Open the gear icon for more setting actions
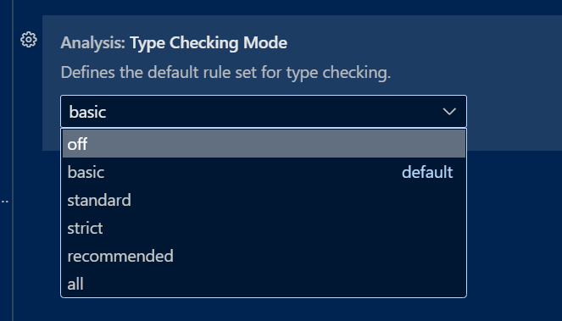The height and width of the screenshot is (321, 562). 28,40
